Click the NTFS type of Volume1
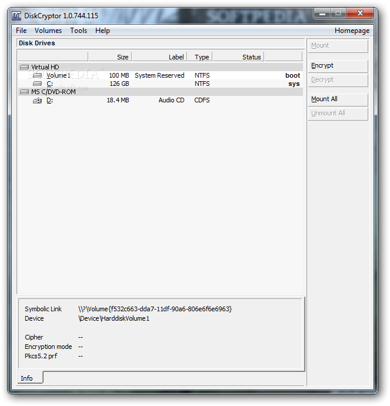 coord(202,75)
